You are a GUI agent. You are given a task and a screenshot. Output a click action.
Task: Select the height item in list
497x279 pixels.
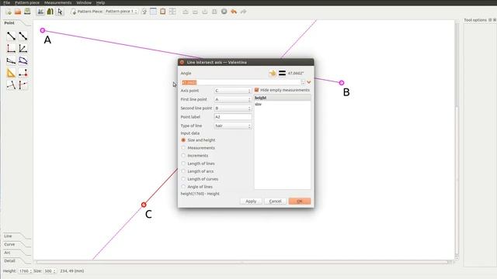pos(282,98)
